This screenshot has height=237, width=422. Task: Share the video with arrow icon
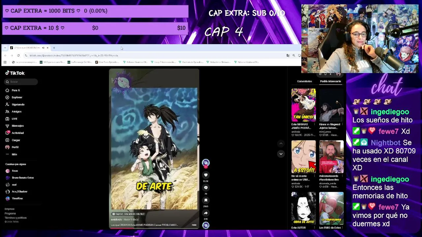(x=206, y=213)
